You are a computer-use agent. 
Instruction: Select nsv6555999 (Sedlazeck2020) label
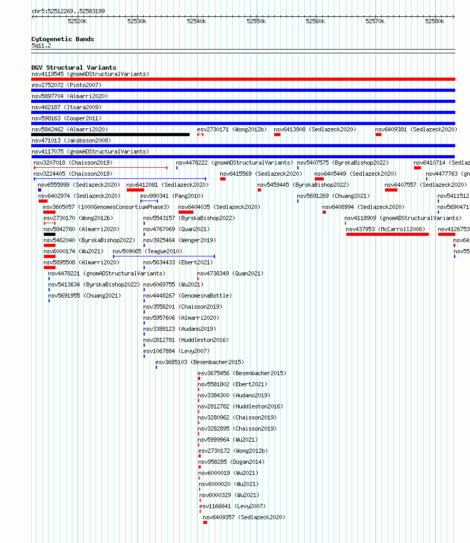79,185
